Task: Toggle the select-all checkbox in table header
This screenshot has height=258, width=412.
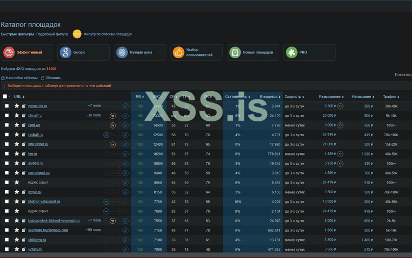Action: coord(5,96)
